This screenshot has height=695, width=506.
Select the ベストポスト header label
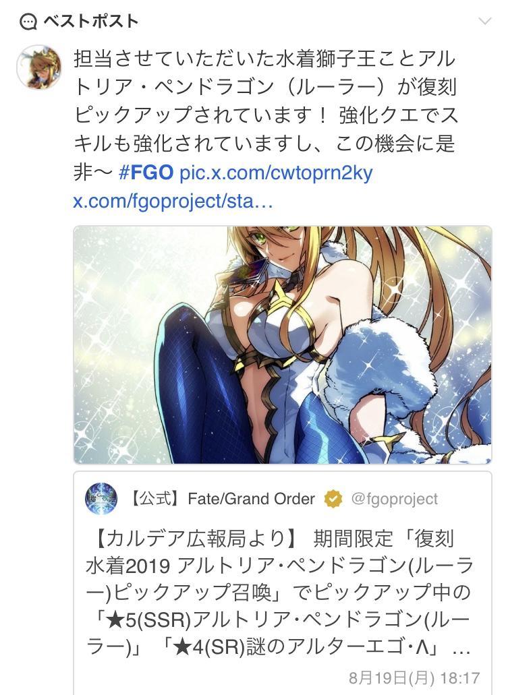point(91,22)
